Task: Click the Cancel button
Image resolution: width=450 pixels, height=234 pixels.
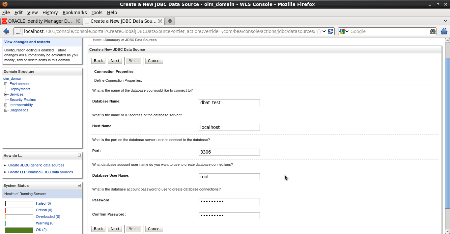Action: point(154,61)
